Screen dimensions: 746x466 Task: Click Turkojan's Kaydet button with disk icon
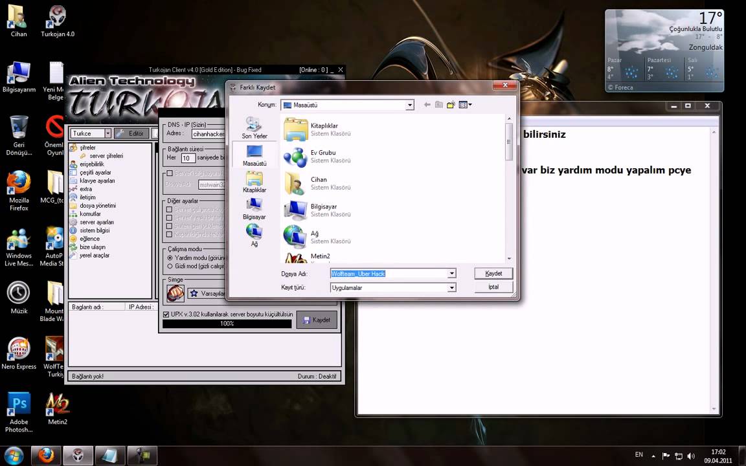pyautogui.click(x=317, y=320)
